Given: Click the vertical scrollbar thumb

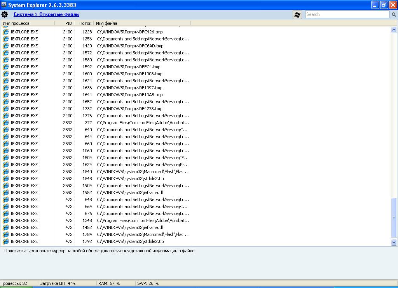Looking at the screenshot, I should (x=394, y=218).
